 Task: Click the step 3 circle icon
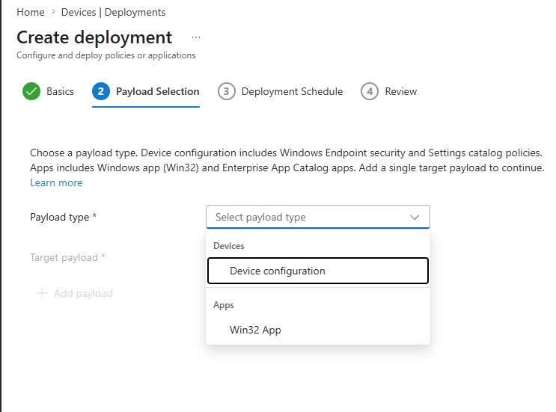pyautogui.click(x=226, y=91)
